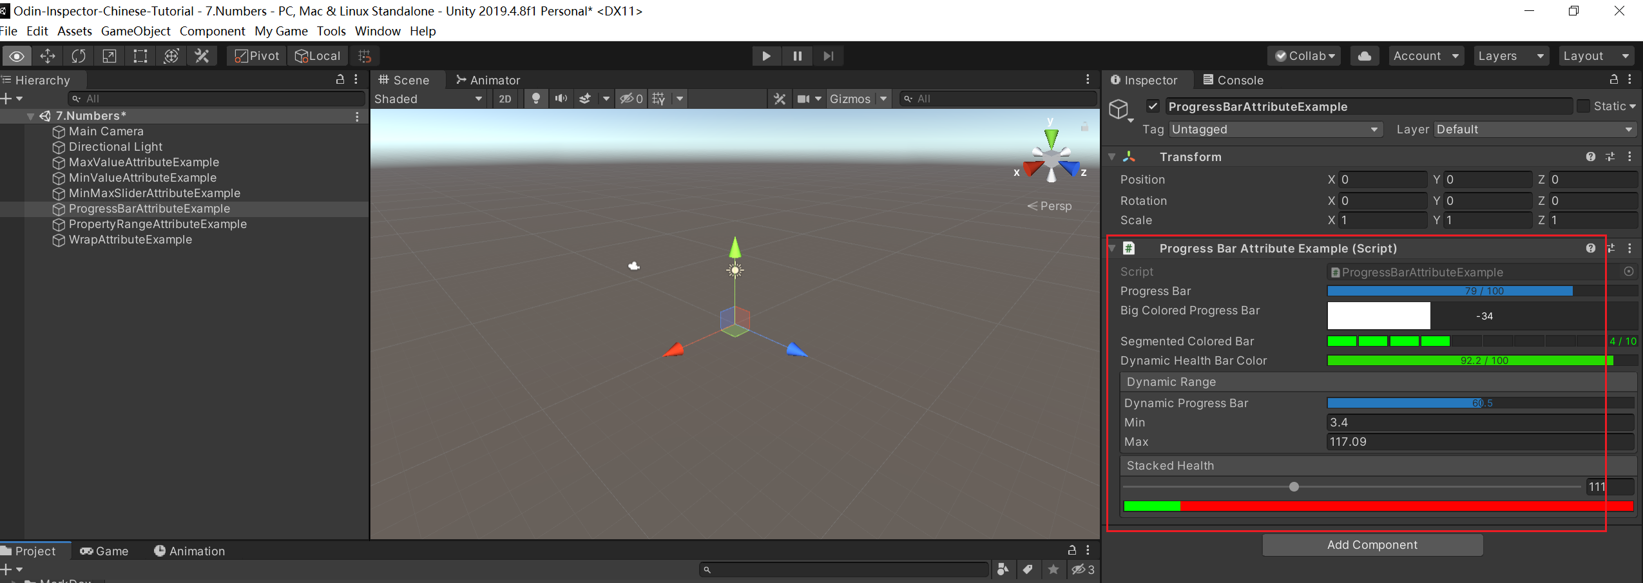Screen dimensions: 1643x583
Task: Switch to the Console tab
Action: click(1233, 80)
